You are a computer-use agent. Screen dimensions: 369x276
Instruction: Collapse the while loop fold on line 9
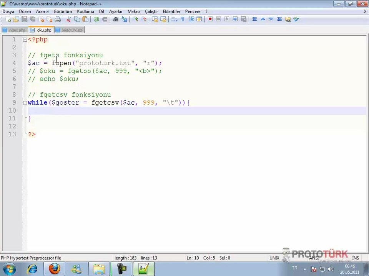[25, 103]
